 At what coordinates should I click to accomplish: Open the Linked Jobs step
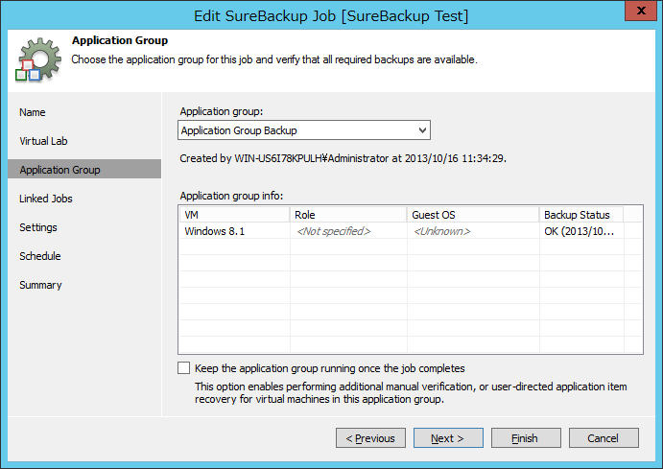pos(46,199)
